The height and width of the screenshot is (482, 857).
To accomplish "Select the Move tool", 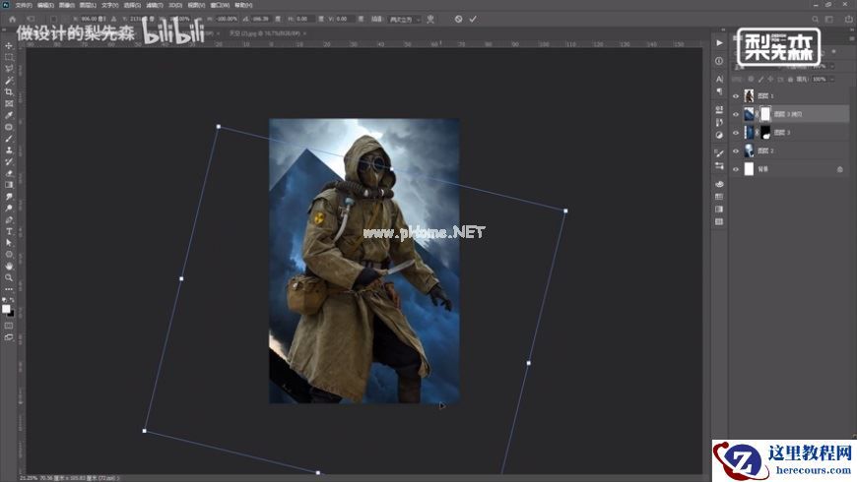I will click(x=9, y=46).
